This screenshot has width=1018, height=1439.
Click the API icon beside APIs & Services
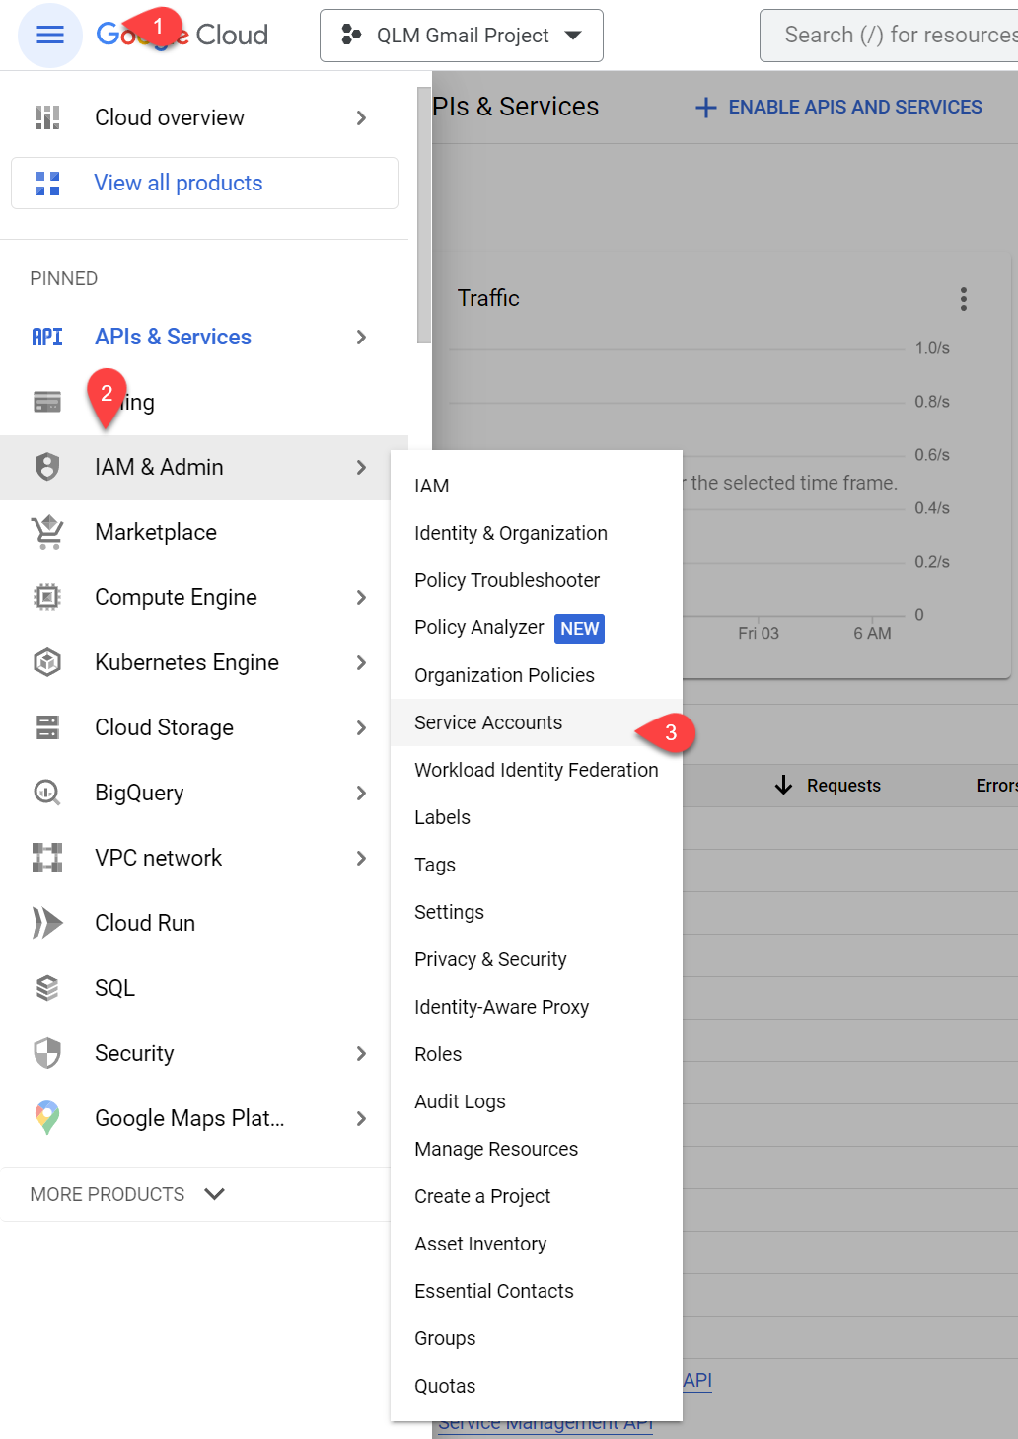click(x=47, y=338)
